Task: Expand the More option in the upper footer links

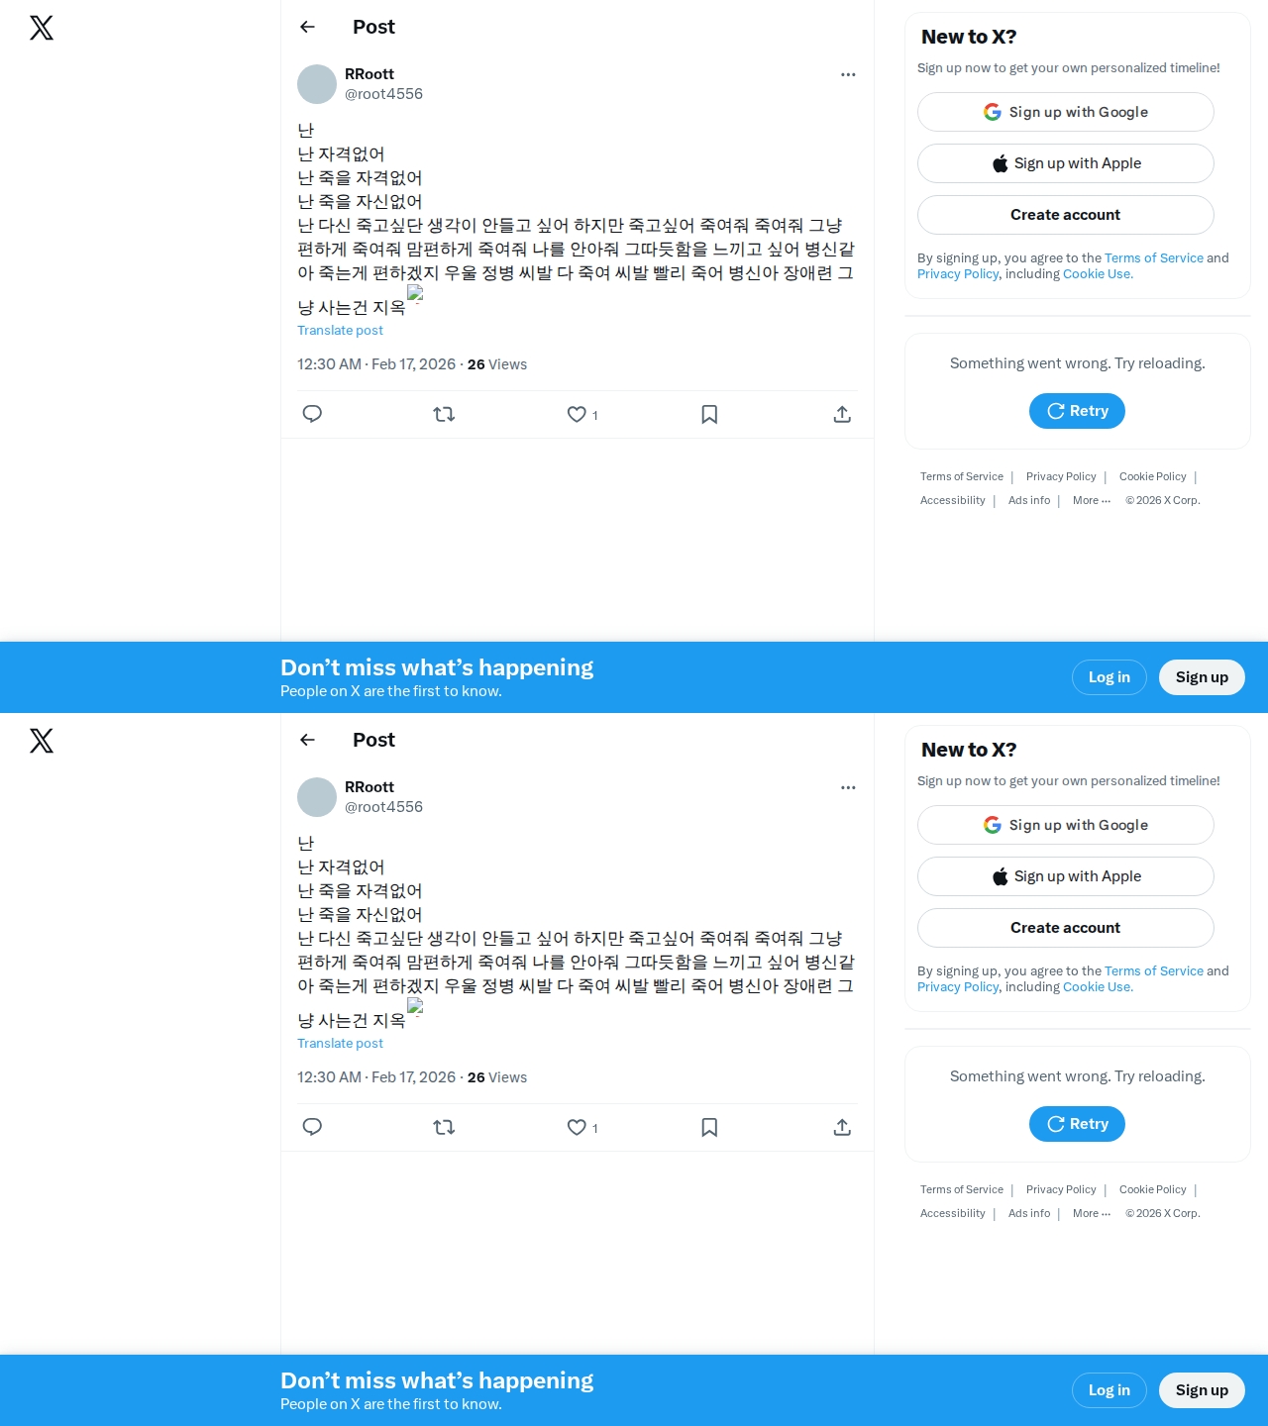Action: [1092, 500]
